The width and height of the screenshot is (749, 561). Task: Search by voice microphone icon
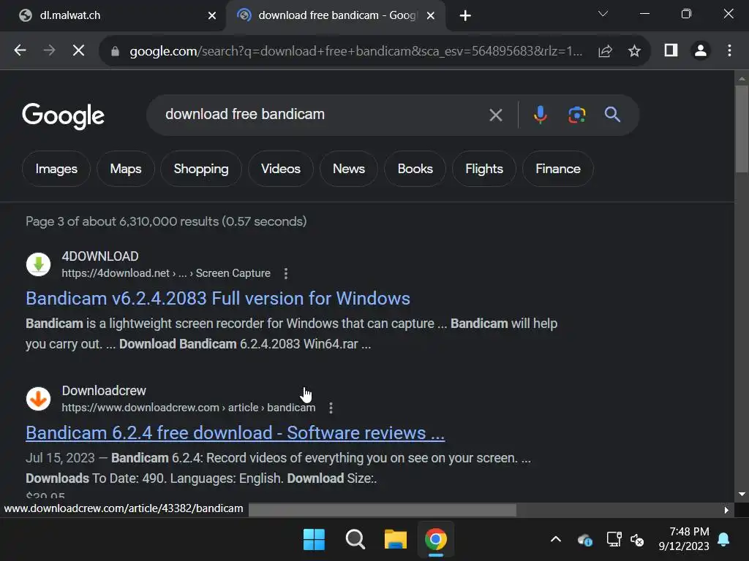(x=541, y=115)
